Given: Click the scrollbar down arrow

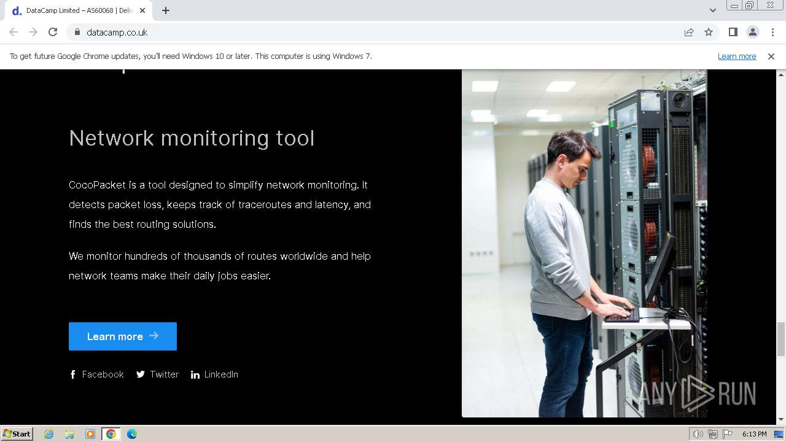Looking at the screenshot, I should tap(781, 420).
